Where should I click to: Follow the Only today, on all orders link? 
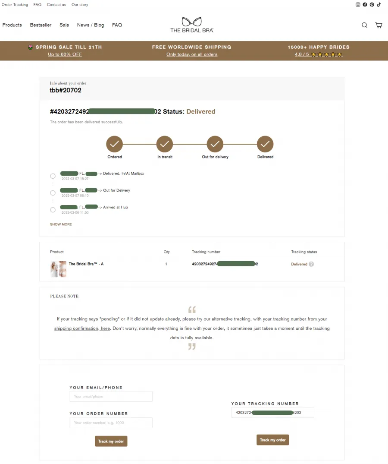(192, 54)
